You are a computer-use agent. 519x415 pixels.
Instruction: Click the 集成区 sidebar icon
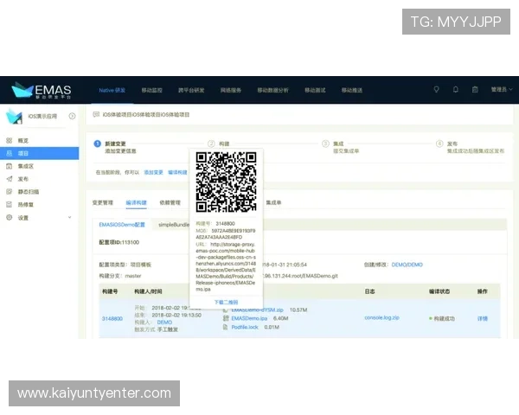10,166
